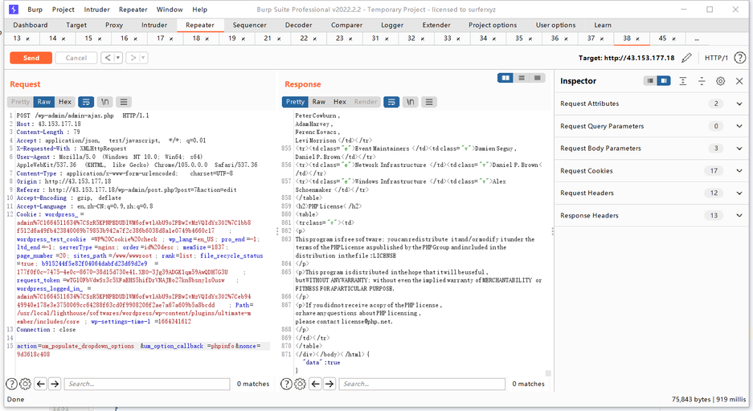Image resolution: width=753 pixels, height=411 pixels.
Task: Click the Request search field
Action: coord(147,384)
